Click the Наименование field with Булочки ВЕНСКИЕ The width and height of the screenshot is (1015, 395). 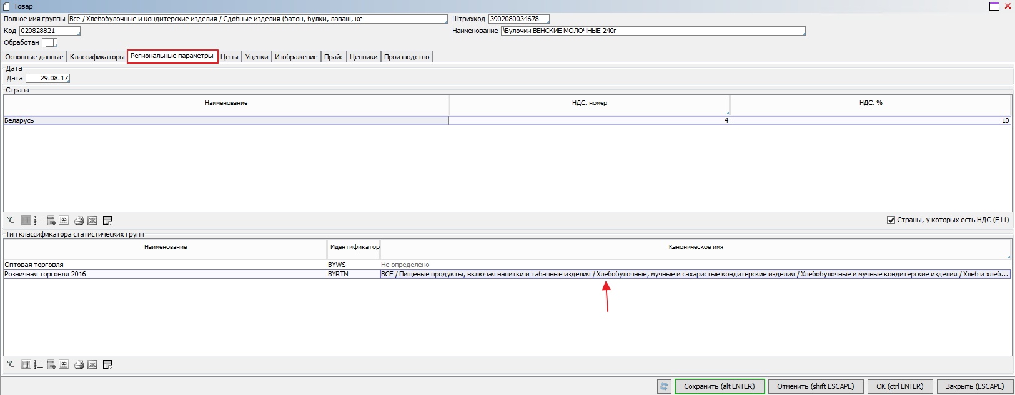pyautogui.click(x=652, y=31)
